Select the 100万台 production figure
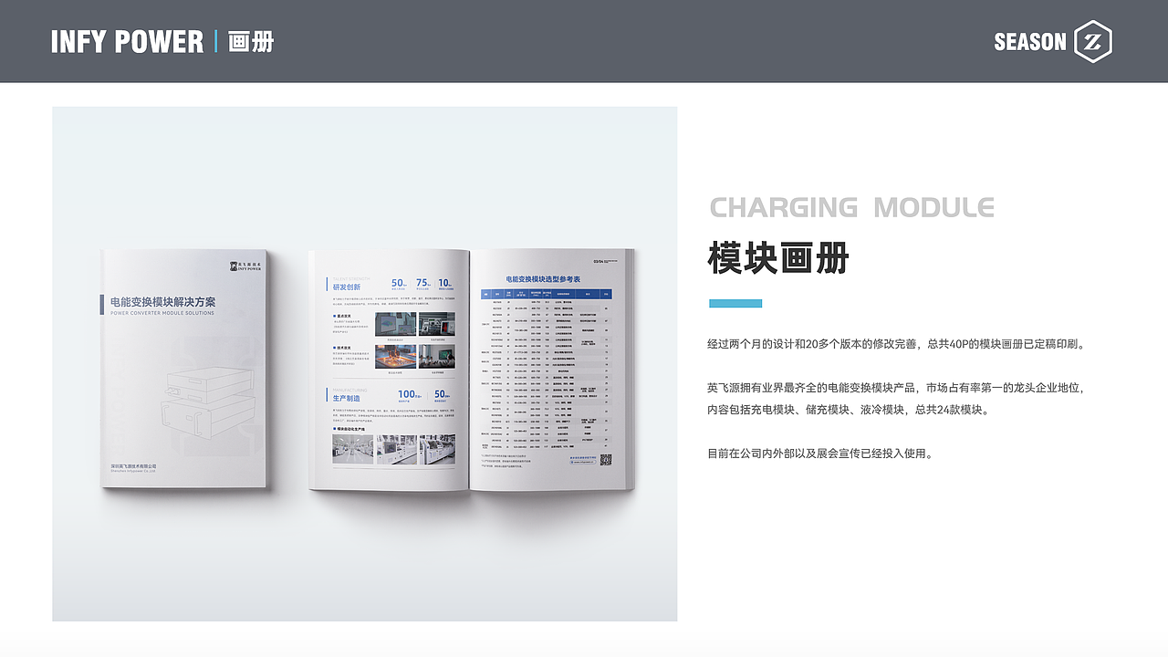 click(x=407, y=394)
